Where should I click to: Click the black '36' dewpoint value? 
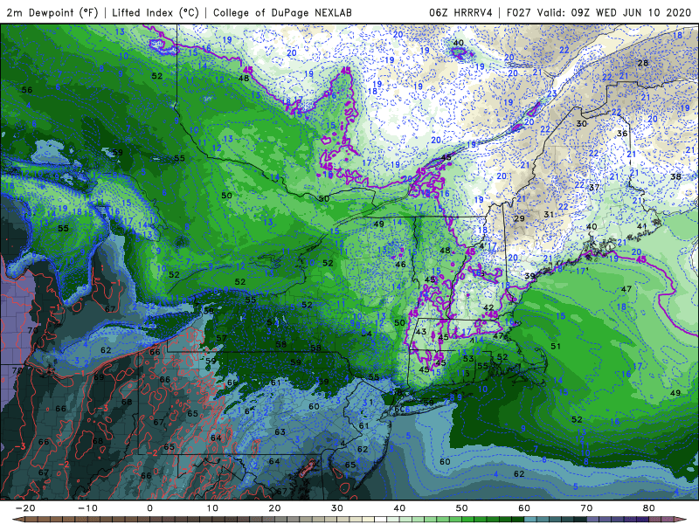(622, 134)
